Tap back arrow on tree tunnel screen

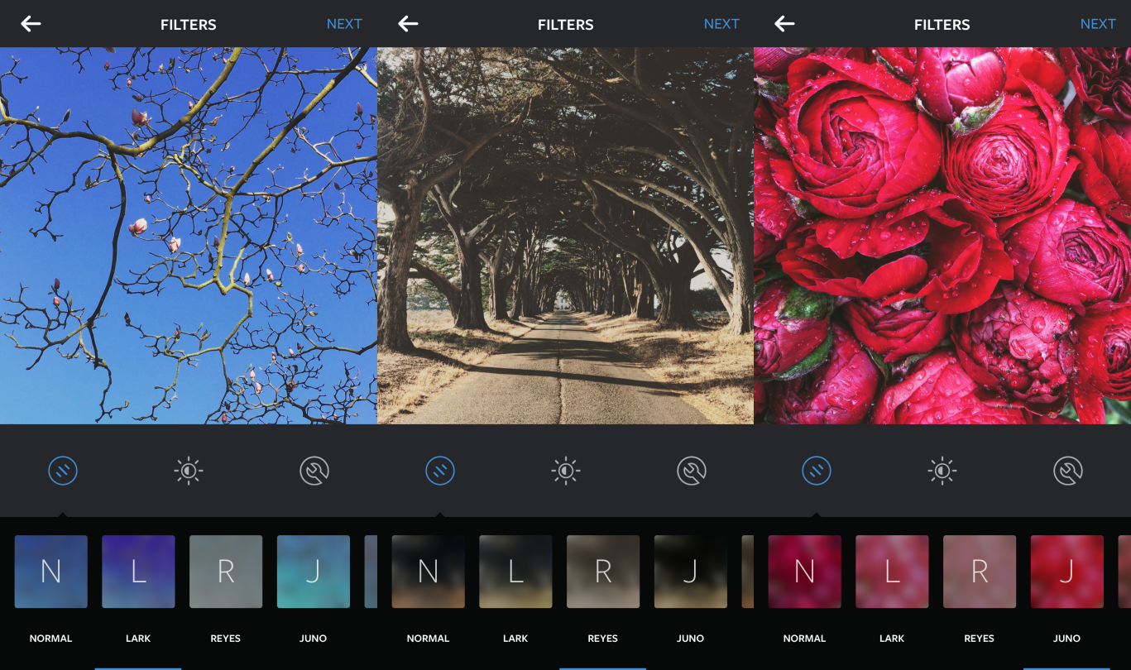(408, 24)
